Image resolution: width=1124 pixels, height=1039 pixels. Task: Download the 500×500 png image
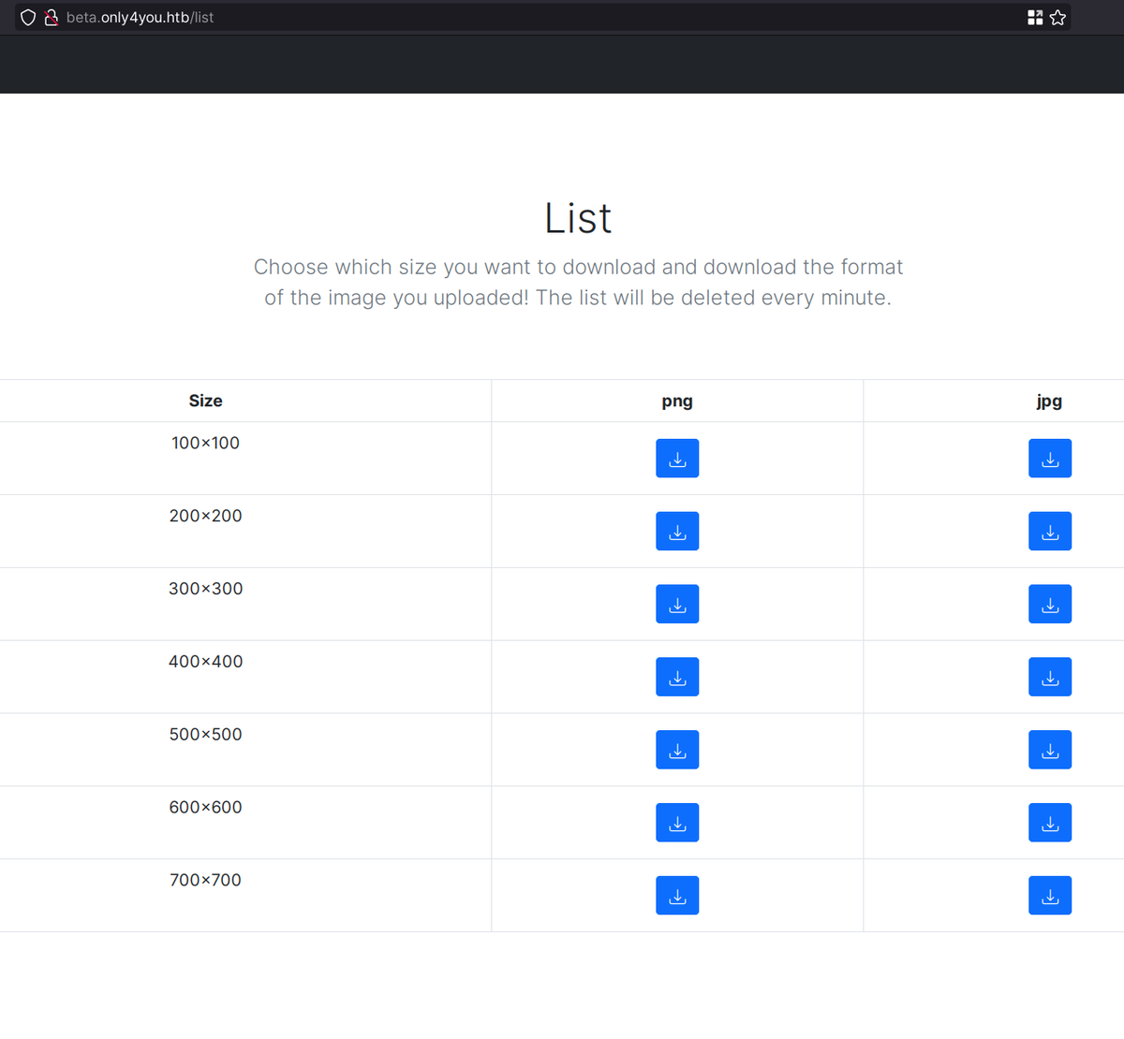click(677, 750)
